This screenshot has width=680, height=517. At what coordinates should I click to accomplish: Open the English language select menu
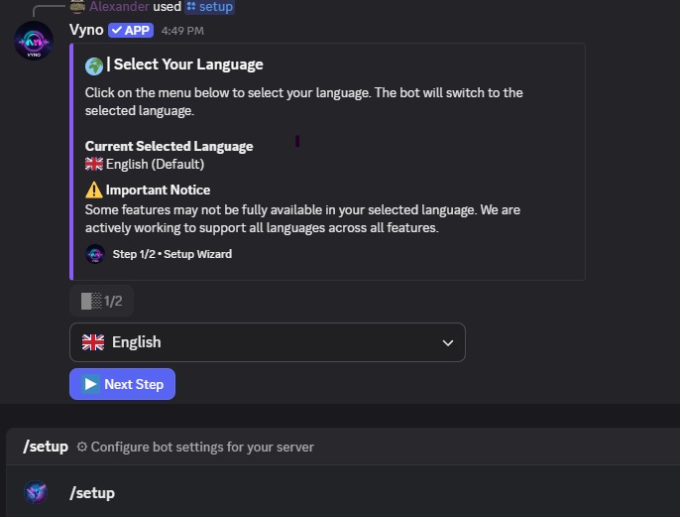point(267,342)
